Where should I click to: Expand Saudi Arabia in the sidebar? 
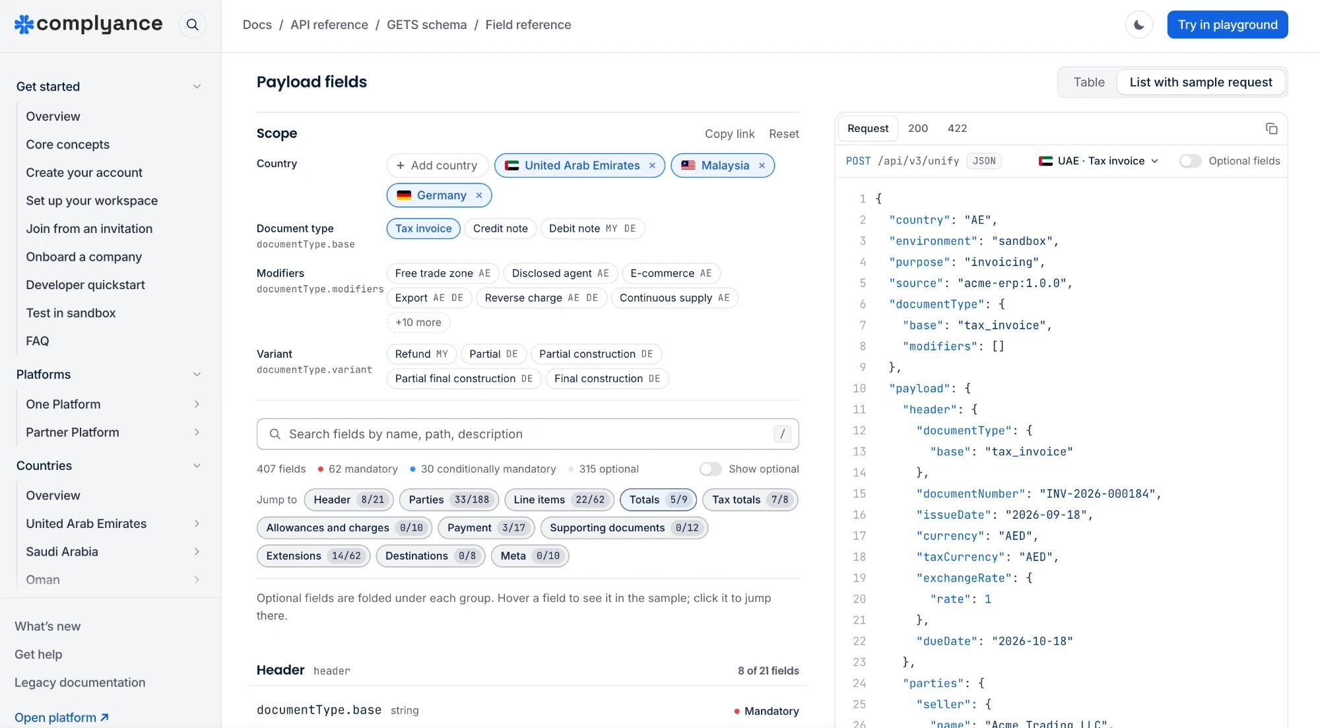pyautogui.click(x=196, y=552)
